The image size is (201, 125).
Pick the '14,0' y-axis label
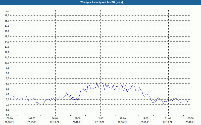[7, 41]
